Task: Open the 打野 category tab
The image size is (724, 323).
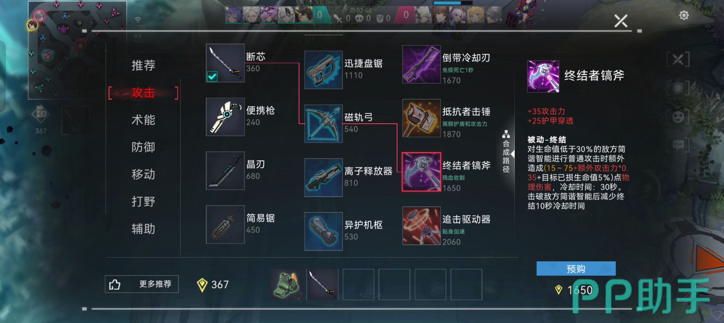Action: pos(143,201)
